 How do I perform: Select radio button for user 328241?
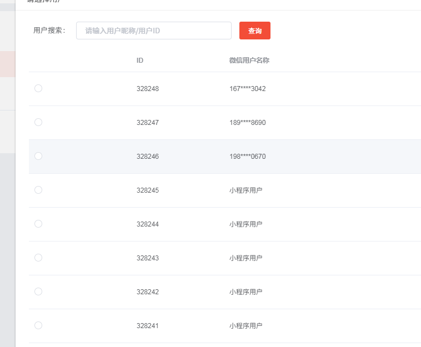click(38, 325)
